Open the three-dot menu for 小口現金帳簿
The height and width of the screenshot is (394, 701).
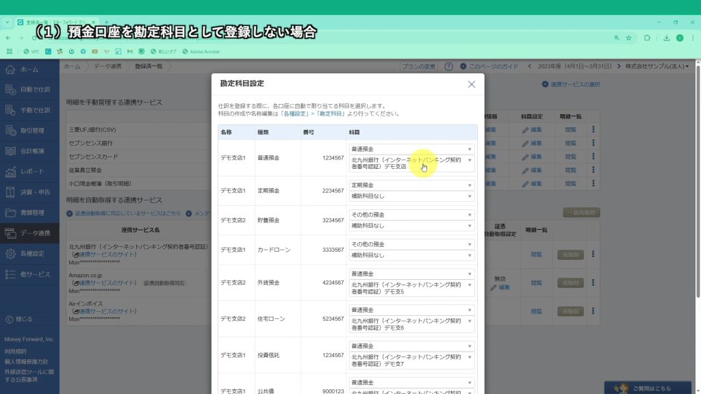click(594, 183)
